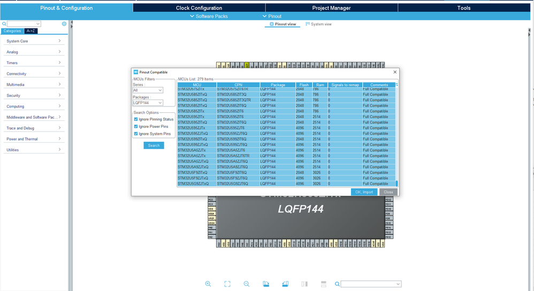Image resolution: width=534 pixels, height=291 pixels.
Task: Click the Pinout view icon
Action: coord(271,24)
